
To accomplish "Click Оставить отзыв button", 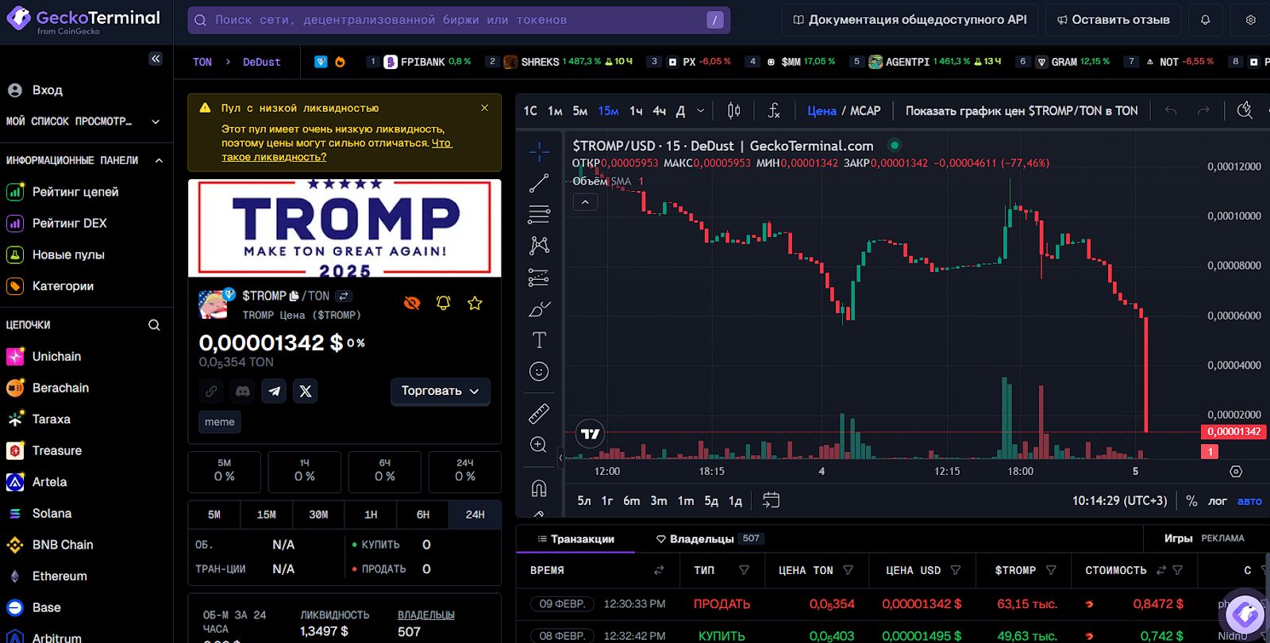I will [x=1113, y=20].
